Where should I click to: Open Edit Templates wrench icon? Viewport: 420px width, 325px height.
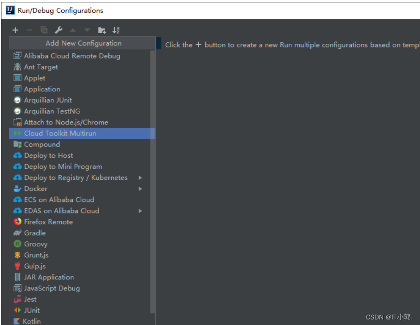[59, 30]
